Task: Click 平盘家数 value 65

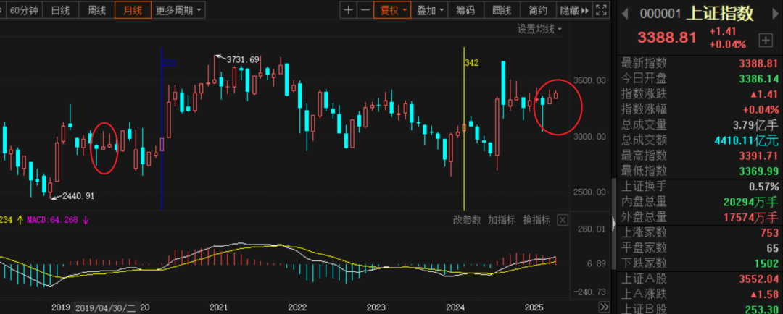Action: 773,247
